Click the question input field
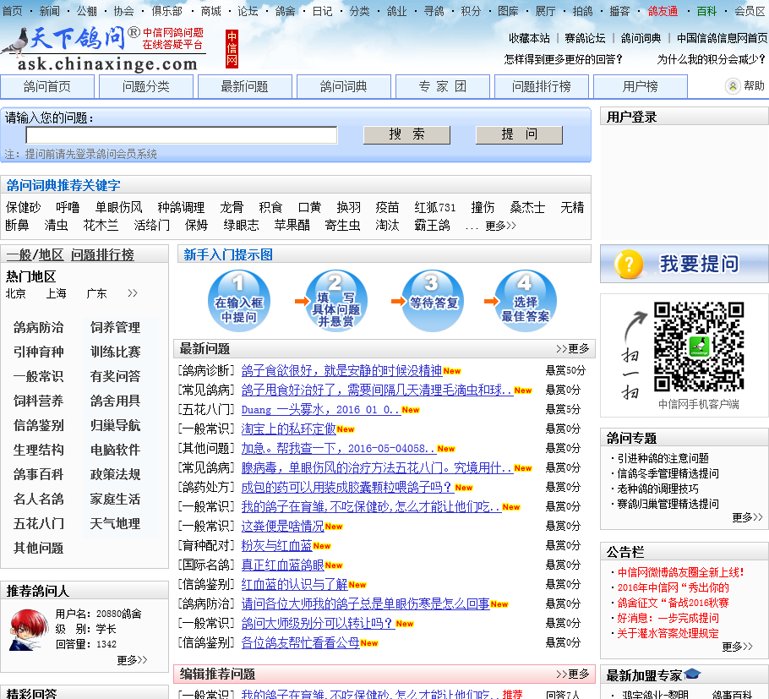 182,135
